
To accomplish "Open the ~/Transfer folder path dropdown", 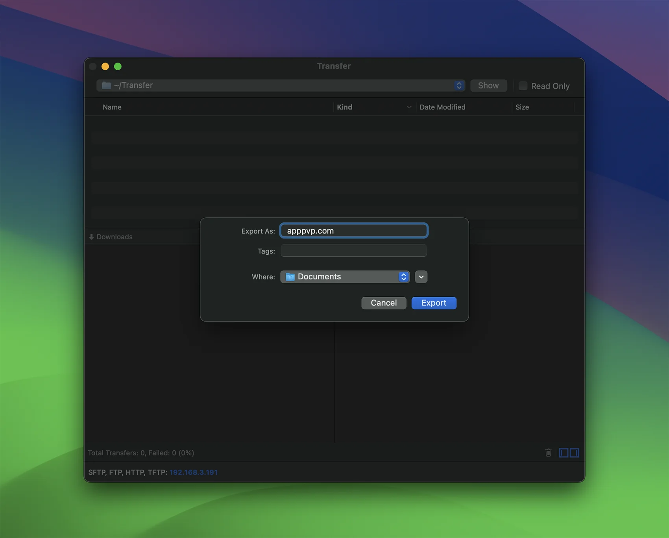I will [x=281, y=85].
